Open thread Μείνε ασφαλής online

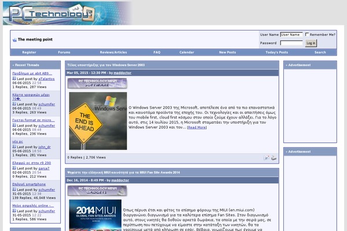[x=33, y=206]
